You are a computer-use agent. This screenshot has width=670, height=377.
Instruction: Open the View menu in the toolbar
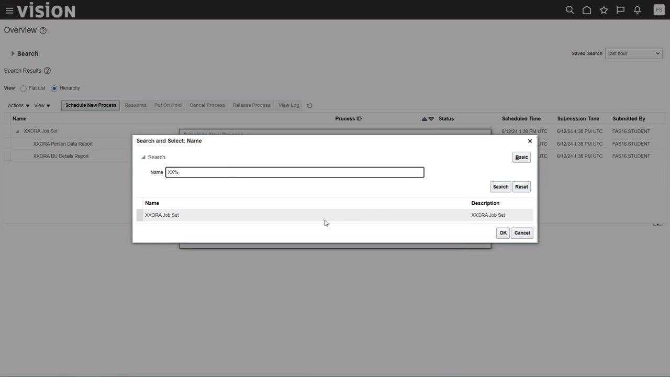point(42,105)
